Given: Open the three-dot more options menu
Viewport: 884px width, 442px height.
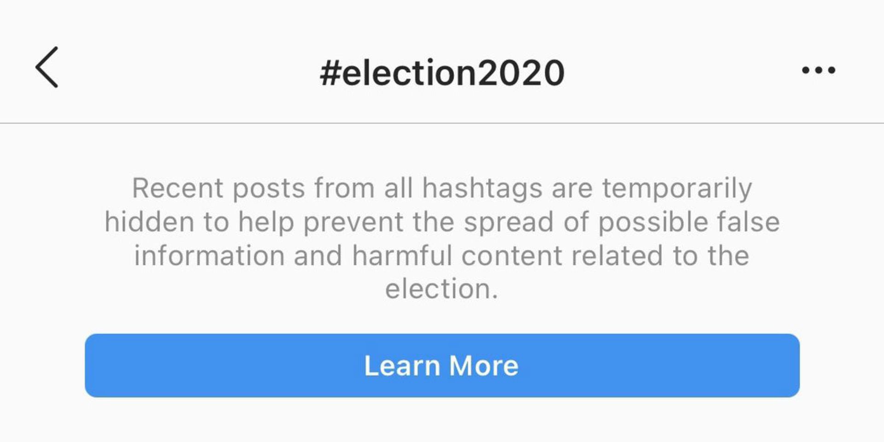Looking at the screenshot, I should [x=818, y=70].
